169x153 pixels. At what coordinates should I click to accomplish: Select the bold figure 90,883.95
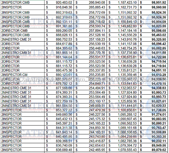159,119
